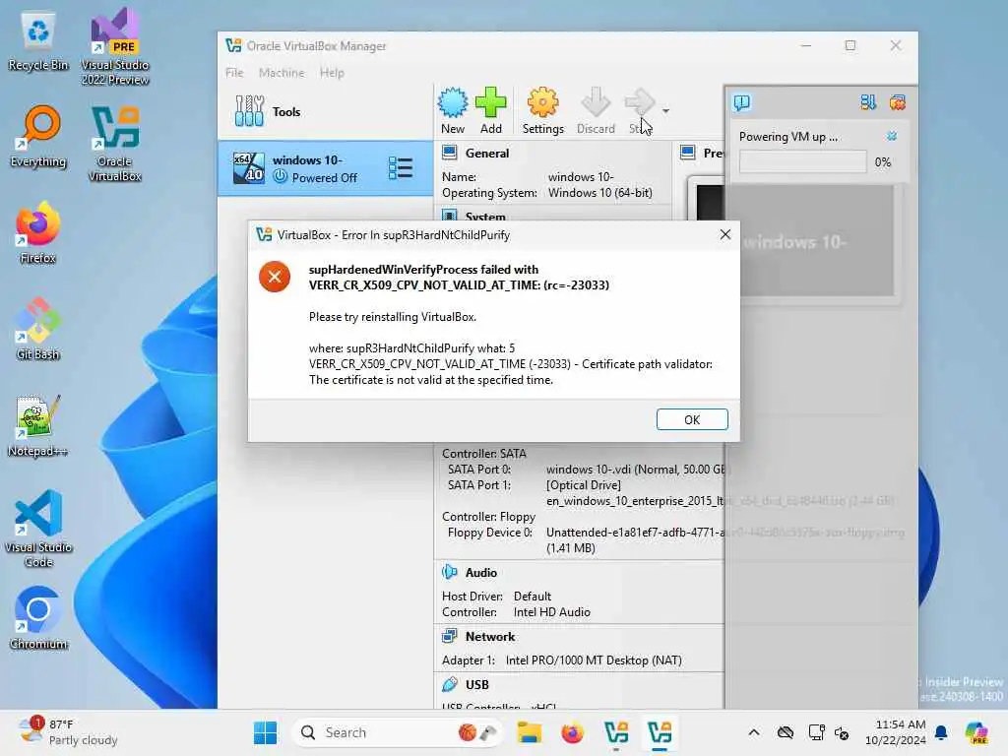Open the File menu
This screenshot has width=1008, height=756.
click(234, 73)
